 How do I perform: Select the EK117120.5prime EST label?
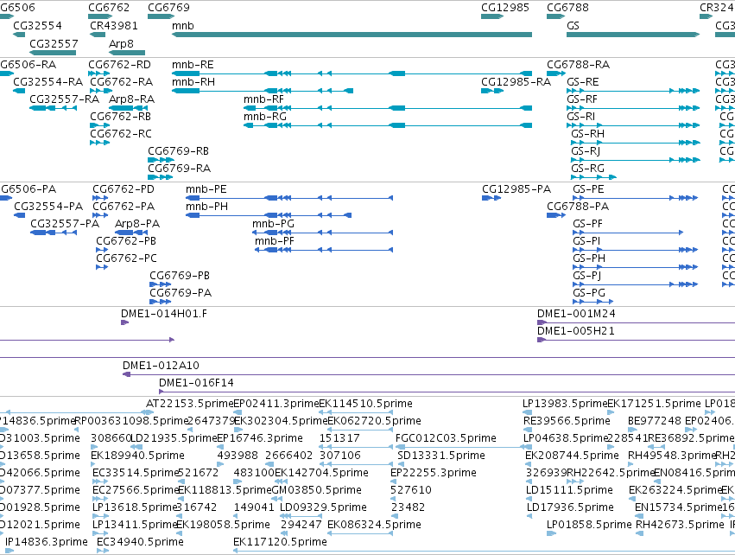coord(280,542)
